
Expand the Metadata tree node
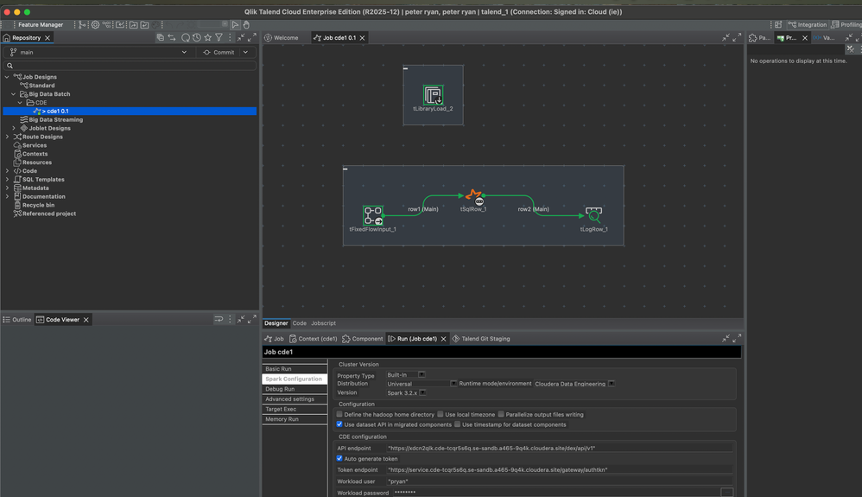(x=7, y=188)
